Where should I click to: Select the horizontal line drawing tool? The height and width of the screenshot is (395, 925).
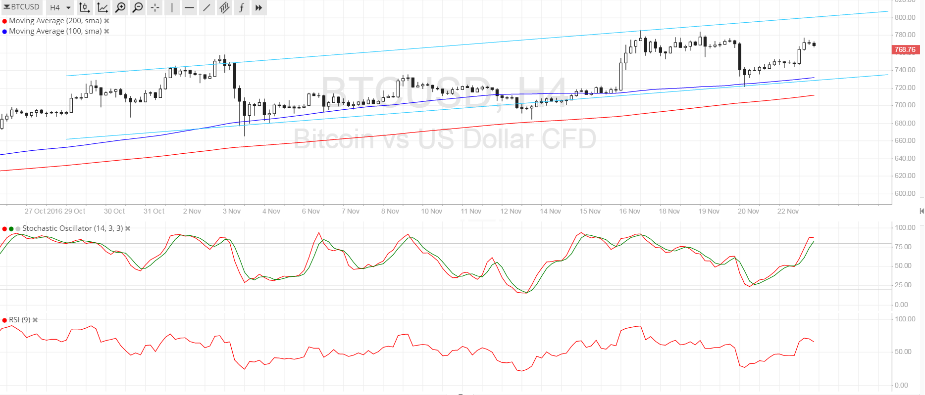pyautogui.click(x=189, y=7)
